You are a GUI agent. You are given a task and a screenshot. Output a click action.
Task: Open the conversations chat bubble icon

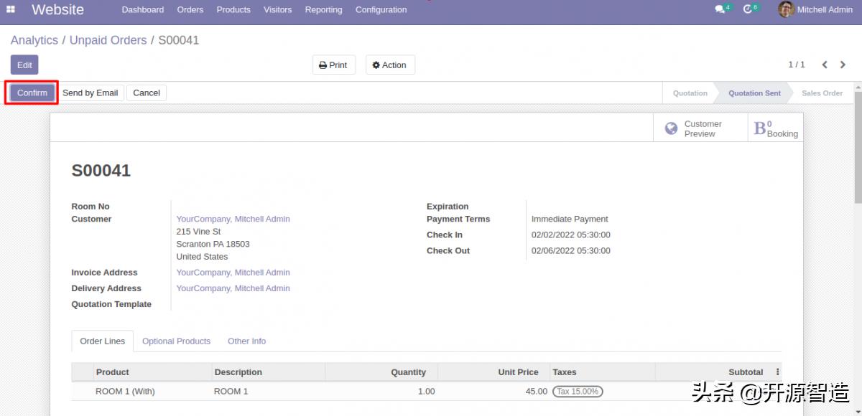(720, 10)
